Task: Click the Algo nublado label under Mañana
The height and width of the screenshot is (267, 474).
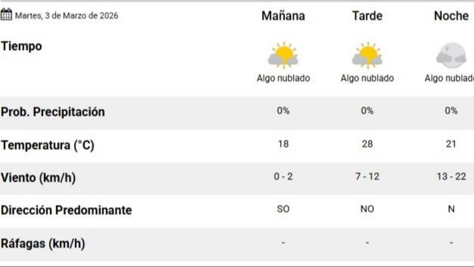Action: (283, 78)
